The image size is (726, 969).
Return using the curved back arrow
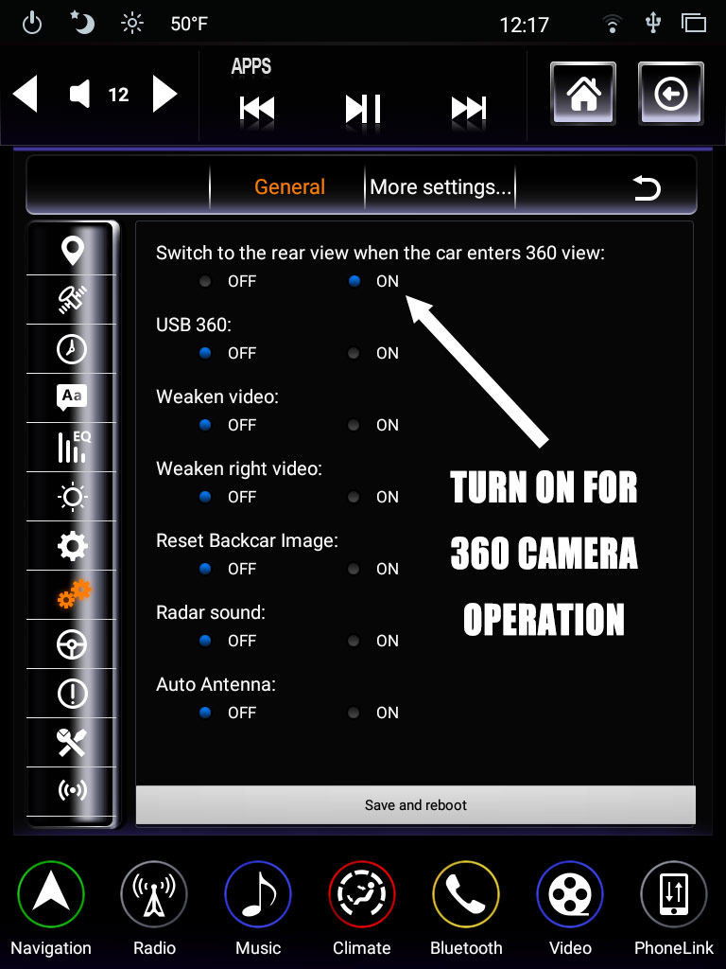tap(647, 188)
